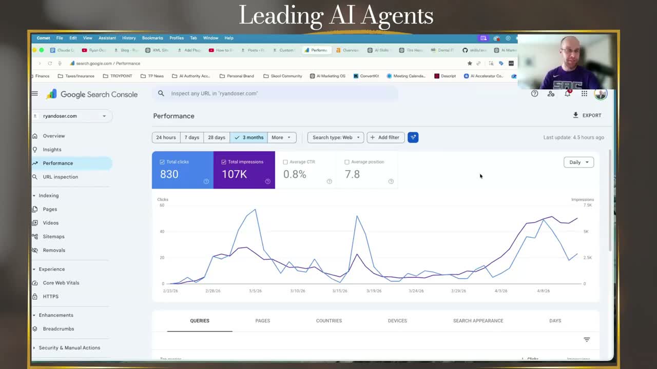
Task: Uncheck the Total impressions checkbox
Action: point(224,162)
